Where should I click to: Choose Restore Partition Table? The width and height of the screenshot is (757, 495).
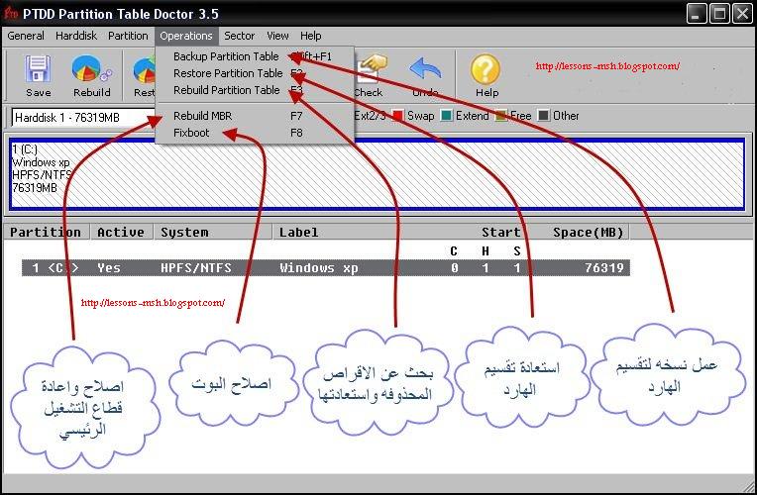point(255,73)
